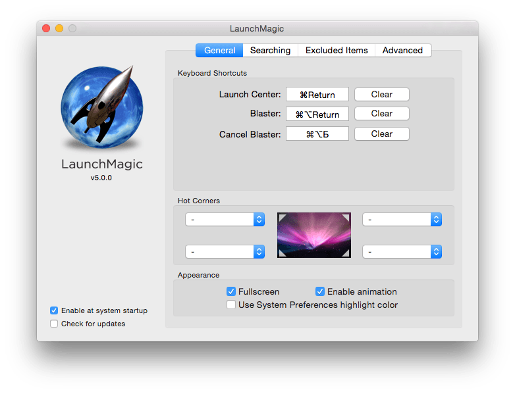Screen dimensions: 515x394
Task: Clear the Launch Center shortcut
Action: tap(382, 95)
